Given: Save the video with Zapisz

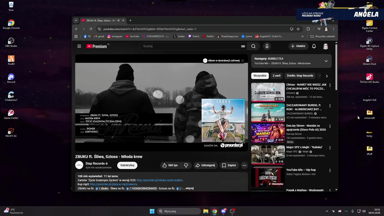Looking at the screenshot, I should 229,165.
